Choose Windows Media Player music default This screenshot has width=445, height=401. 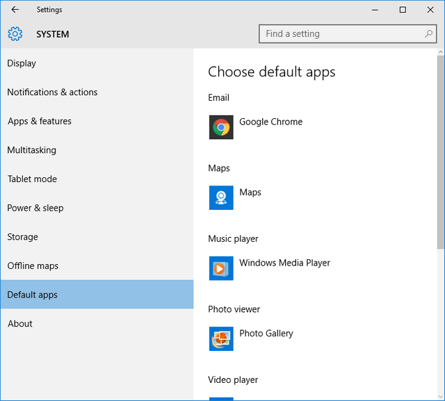[284, 263]
